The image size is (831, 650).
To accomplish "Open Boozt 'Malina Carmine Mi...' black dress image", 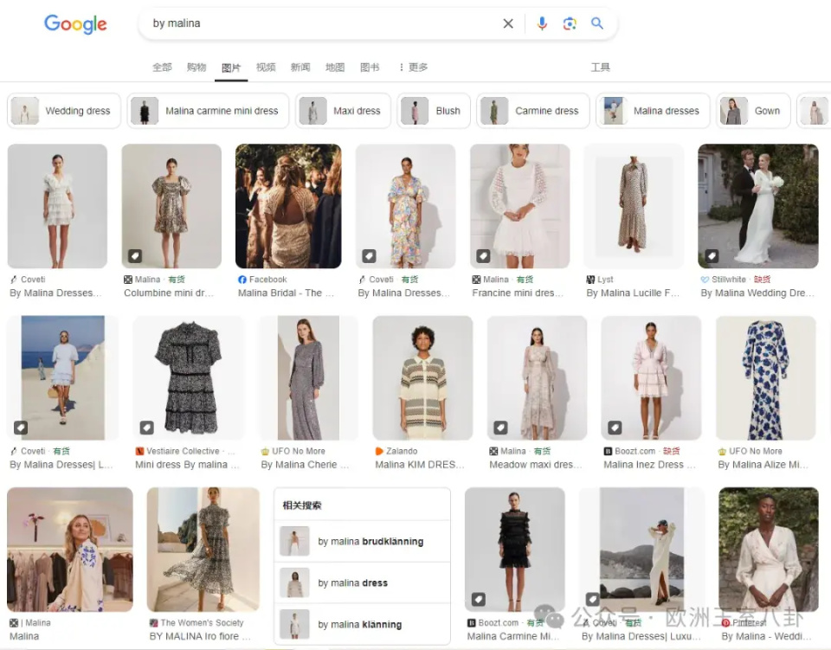I will (x=514, y=550).
